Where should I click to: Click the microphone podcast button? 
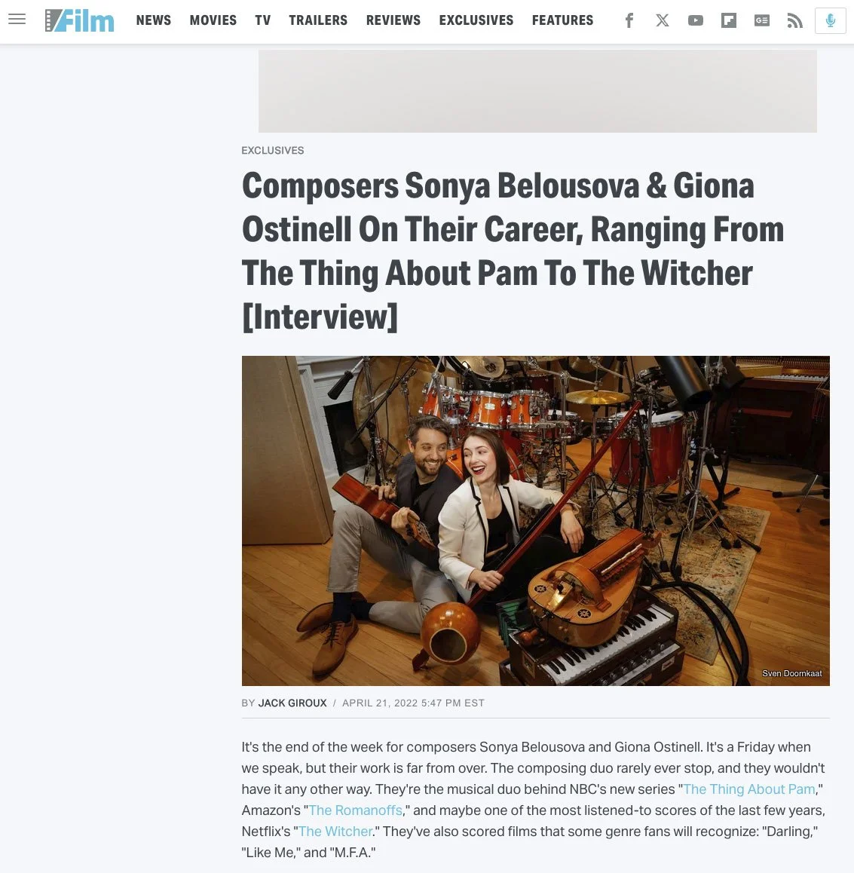pos(830,20)
